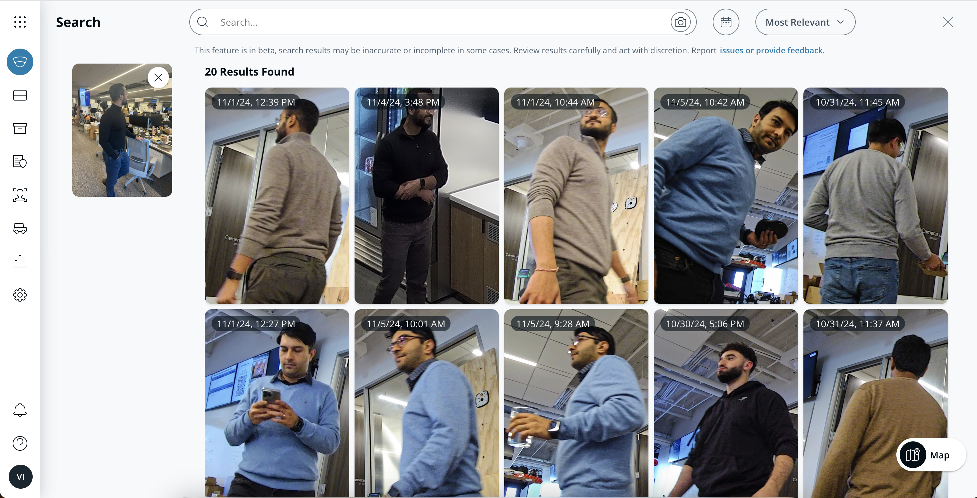Select the notification bell icon
This screenshot has width=977, height=498.
pos(20,410)
